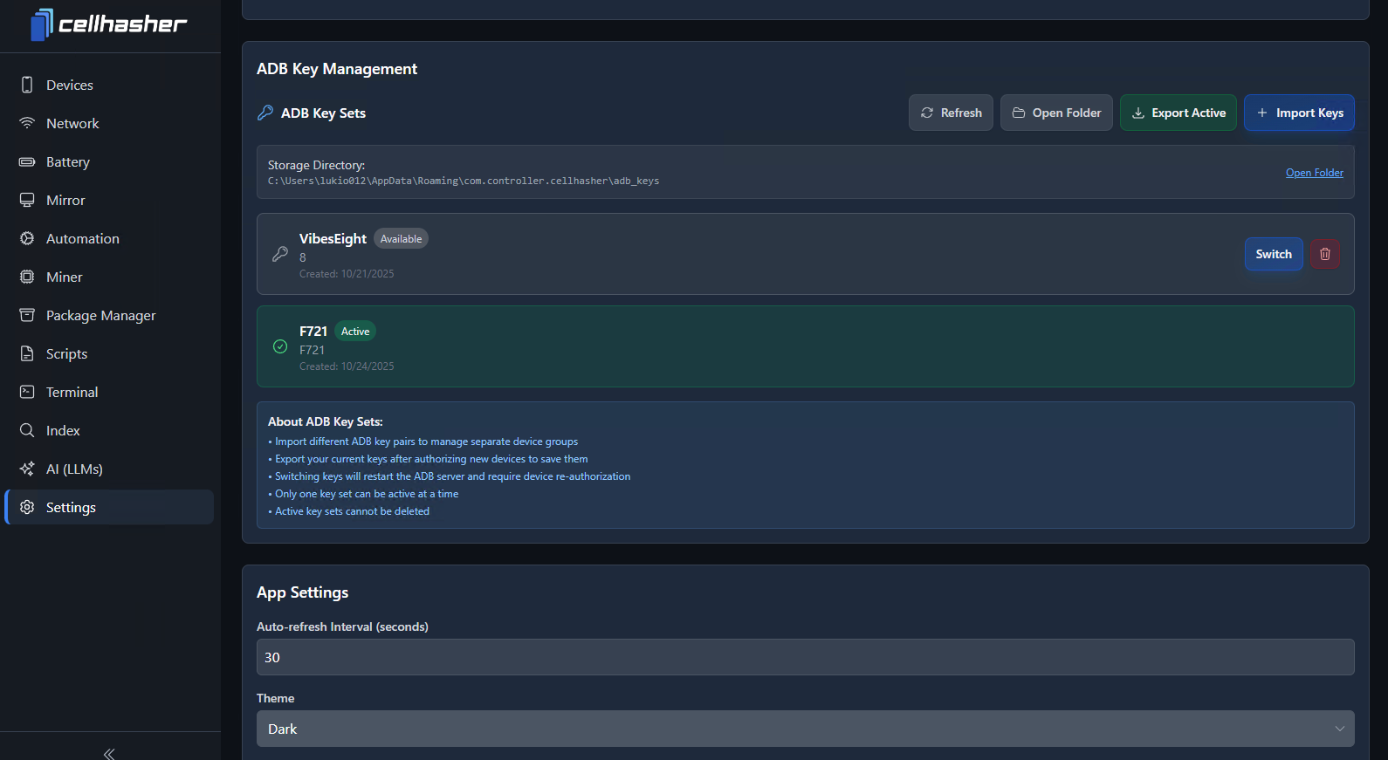
Task: Refresh the ADB key sets list
Action: pyautogui.click(x=950, y=113)
